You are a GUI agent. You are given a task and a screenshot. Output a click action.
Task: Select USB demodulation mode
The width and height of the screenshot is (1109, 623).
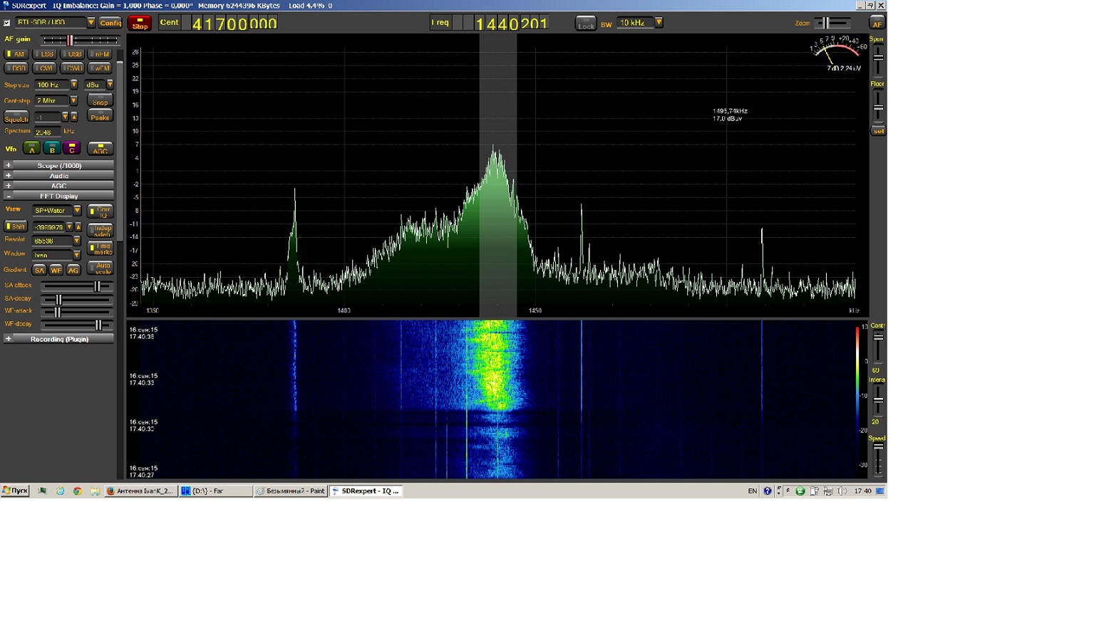72,54
